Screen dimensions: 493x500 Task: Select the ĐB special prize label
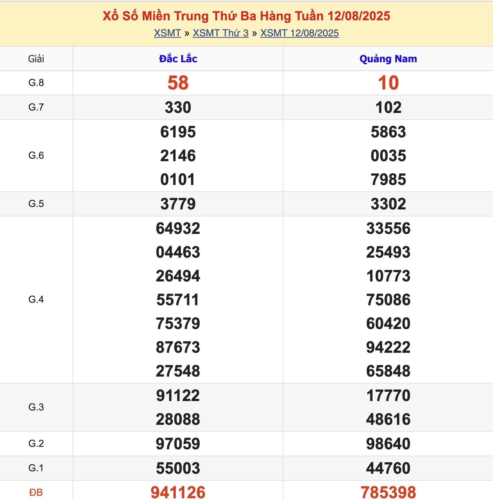click(36, 493)
